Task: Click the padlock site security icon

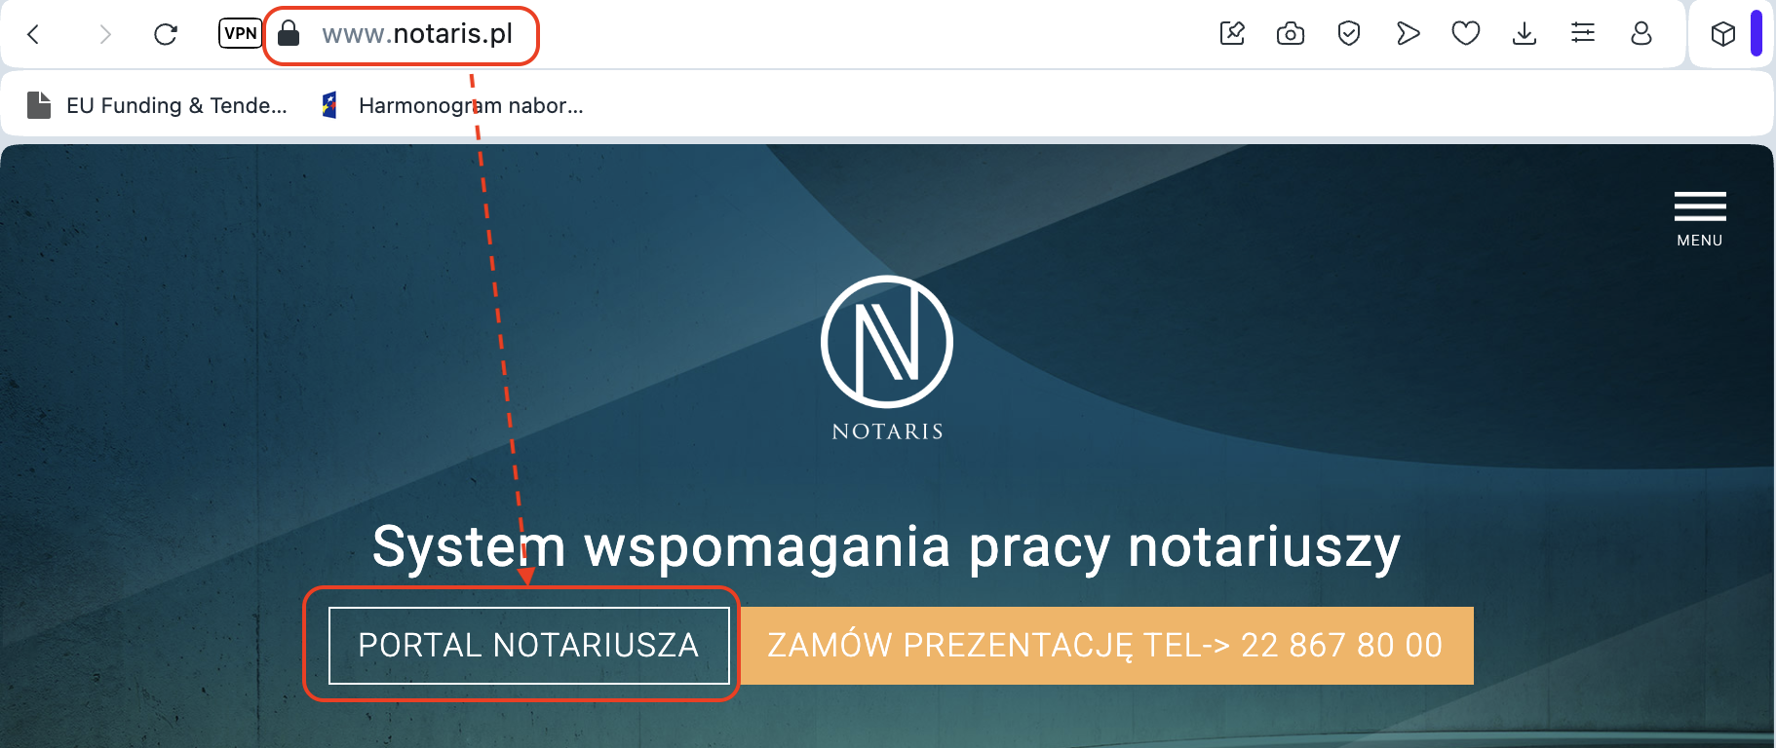Action: click(289, 34)
